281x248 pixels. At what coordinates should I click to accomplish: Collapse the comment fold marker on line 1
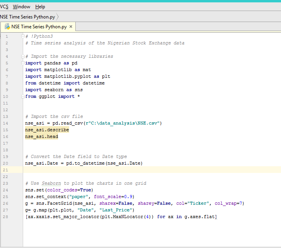click(23, 37)
